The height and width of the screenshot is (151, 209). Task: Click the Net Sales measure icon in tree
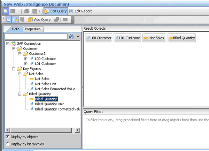(x=31, y=79)
